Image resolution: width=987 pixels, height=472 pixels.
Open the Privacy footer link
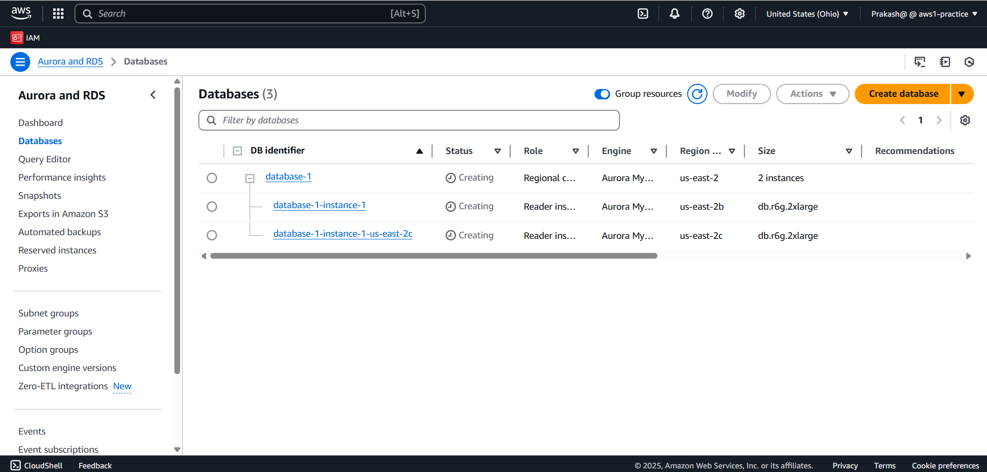845,466
